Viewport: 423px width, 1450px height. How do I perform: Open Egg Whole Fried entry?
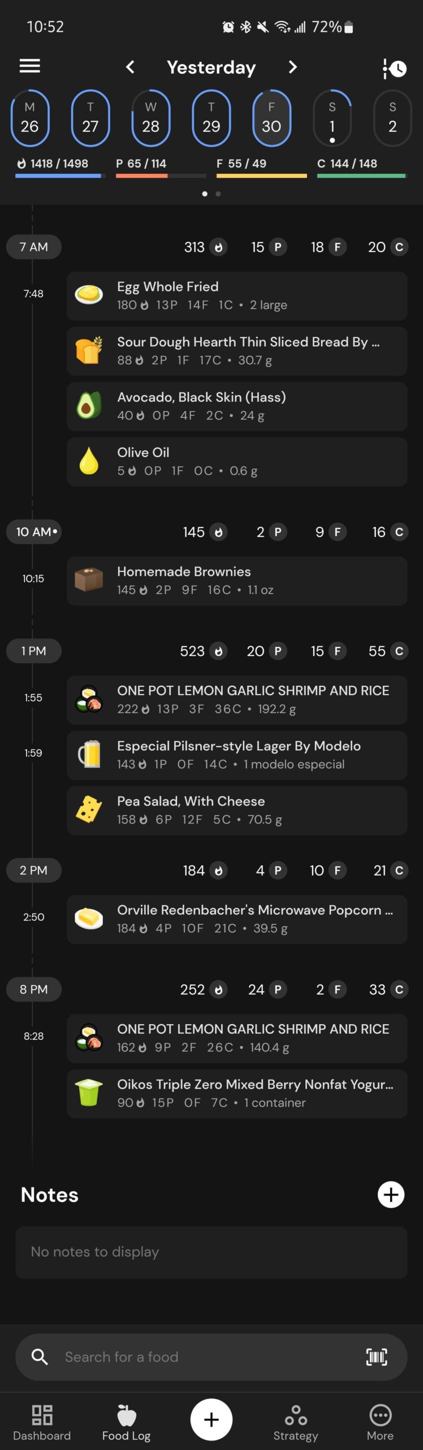point(237,296)
